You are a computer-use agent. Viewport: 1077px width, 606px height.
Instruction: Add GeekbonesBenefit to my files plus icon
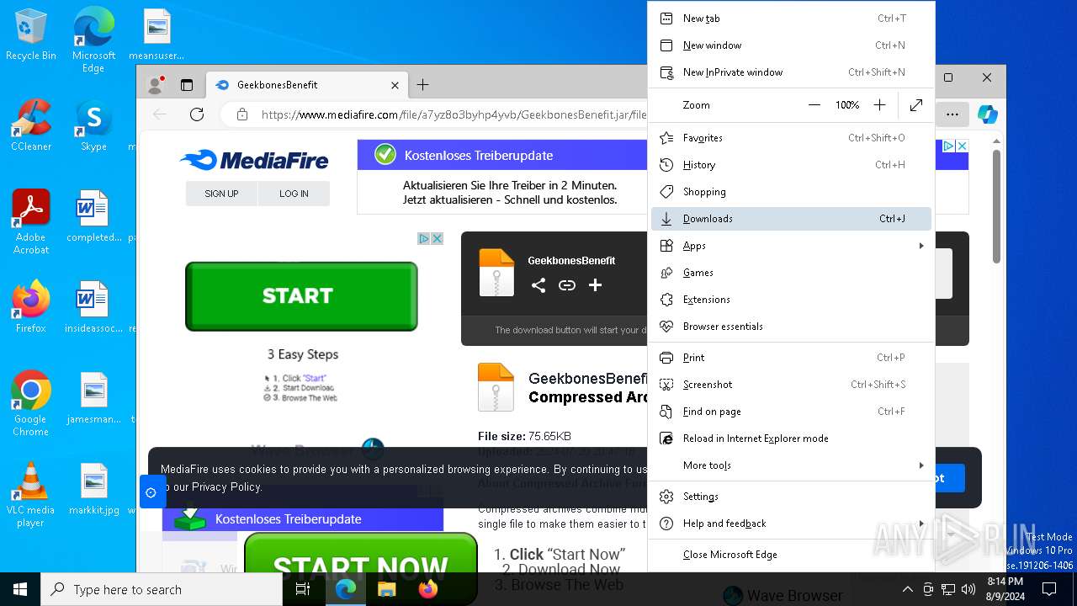pos(595,285)
